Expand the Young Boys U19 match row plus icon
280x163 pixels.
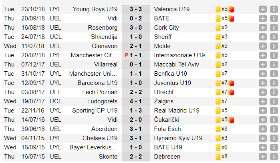[262, 9]
